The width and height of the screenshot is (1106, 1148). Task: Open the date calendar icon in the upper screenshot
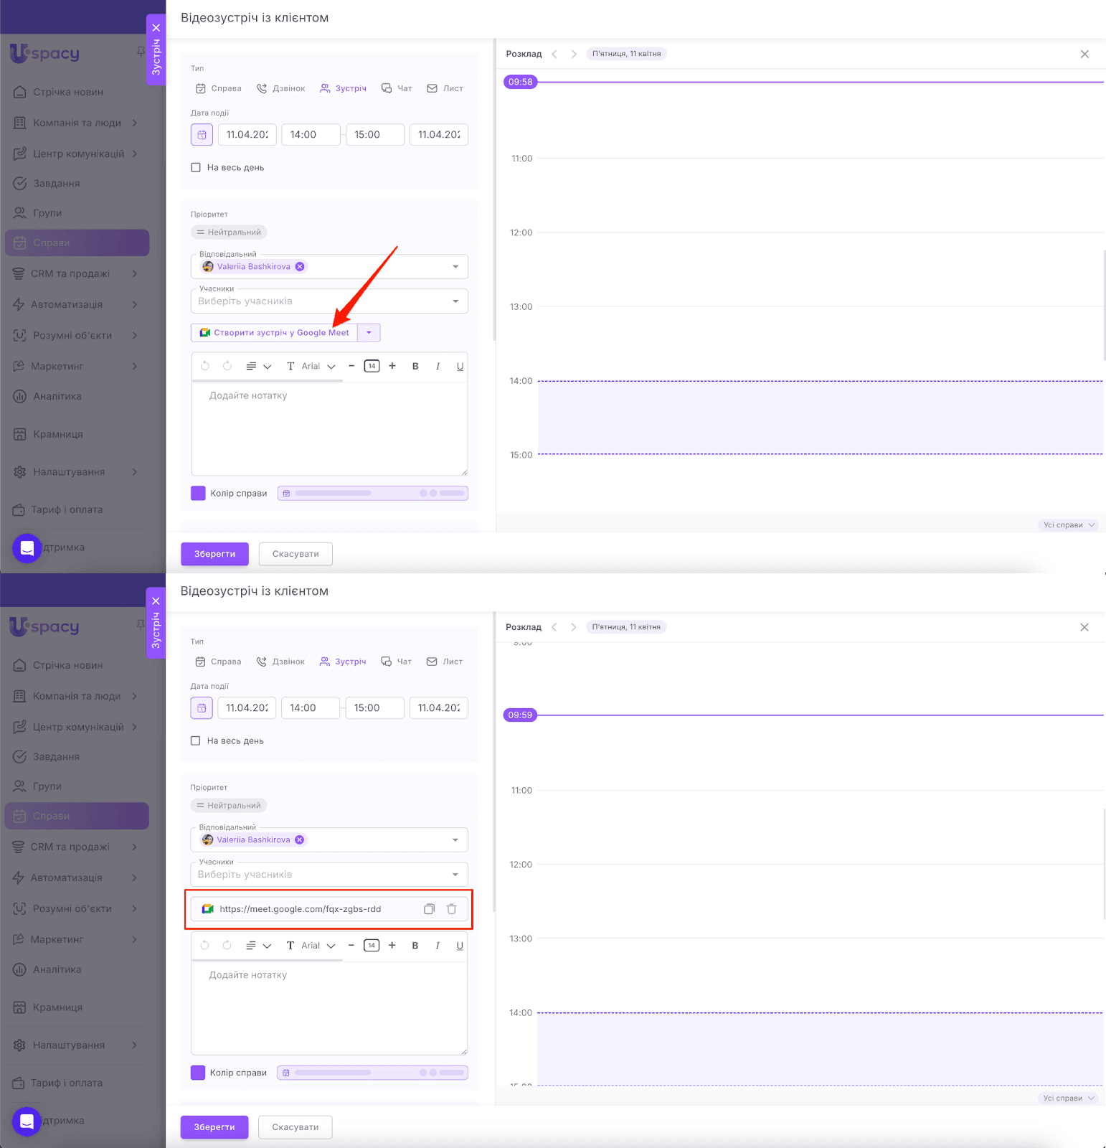click(202, 135)
